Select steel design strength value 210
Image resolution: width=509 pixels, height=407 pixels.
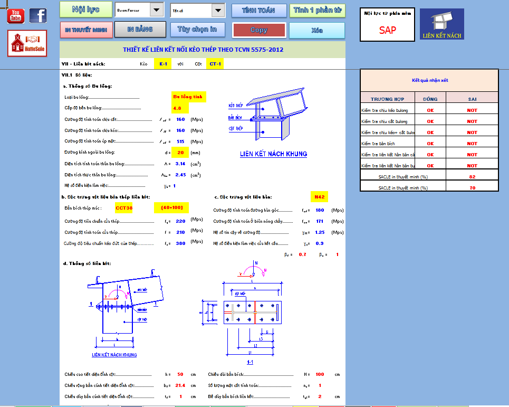[180, 232]
